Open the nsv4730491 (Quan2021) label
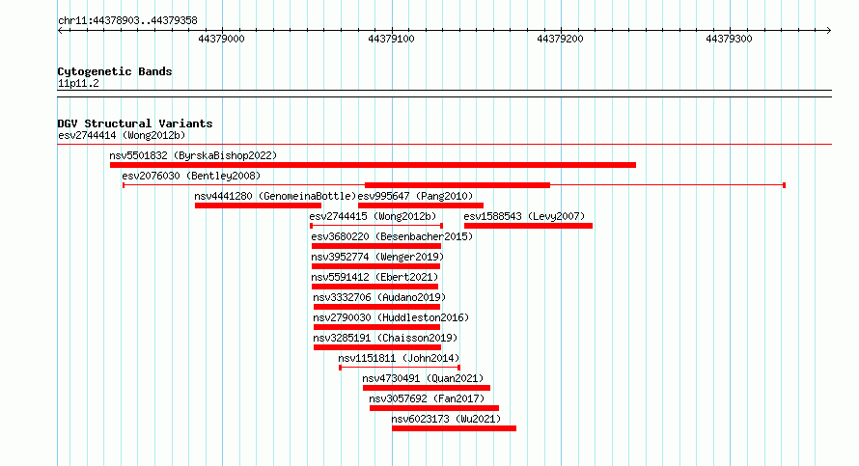 (x=423, y=378)
